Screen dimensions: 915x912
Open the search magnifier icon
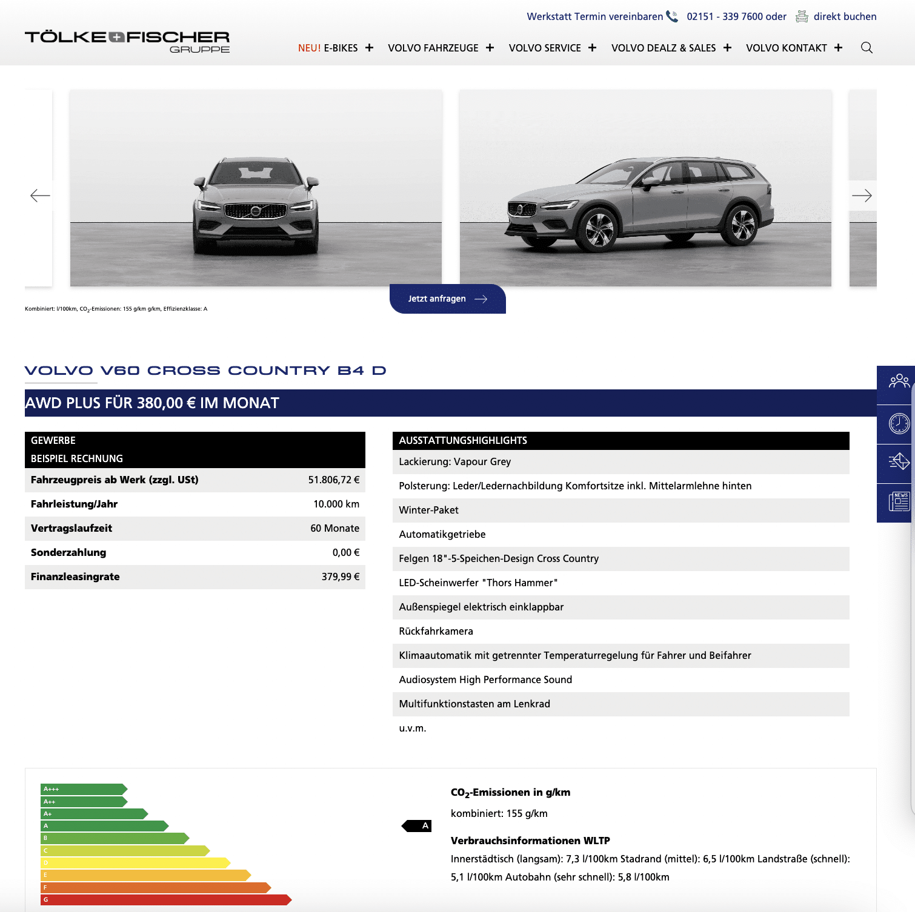click(867, 48)
